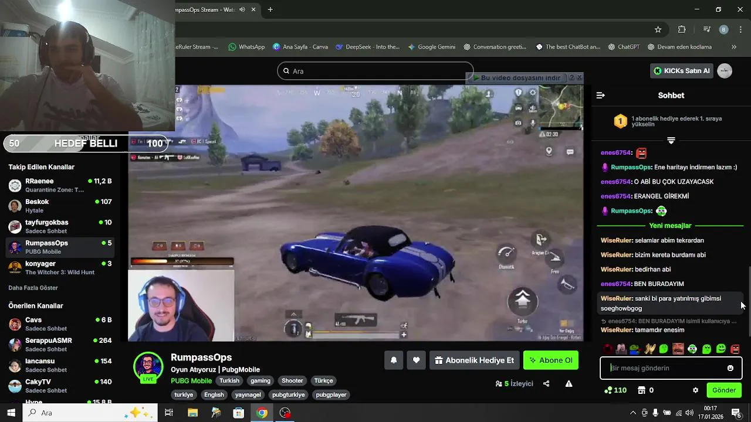Report stream with warning triangle icon

click(x=569, y=383)
